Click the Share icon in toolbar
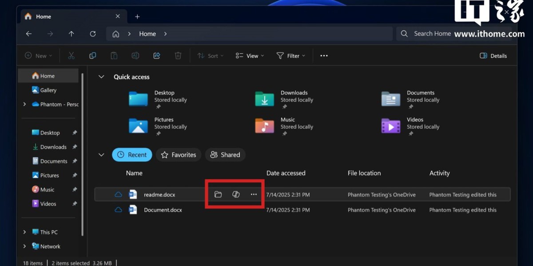Image resolution: width=533 pixels, height=266 pixels. coord(157,56)
